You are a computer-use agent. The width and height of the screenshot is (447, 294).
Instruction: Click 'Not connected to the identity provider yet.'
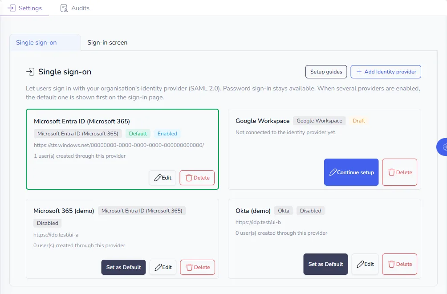click(286, 132)
